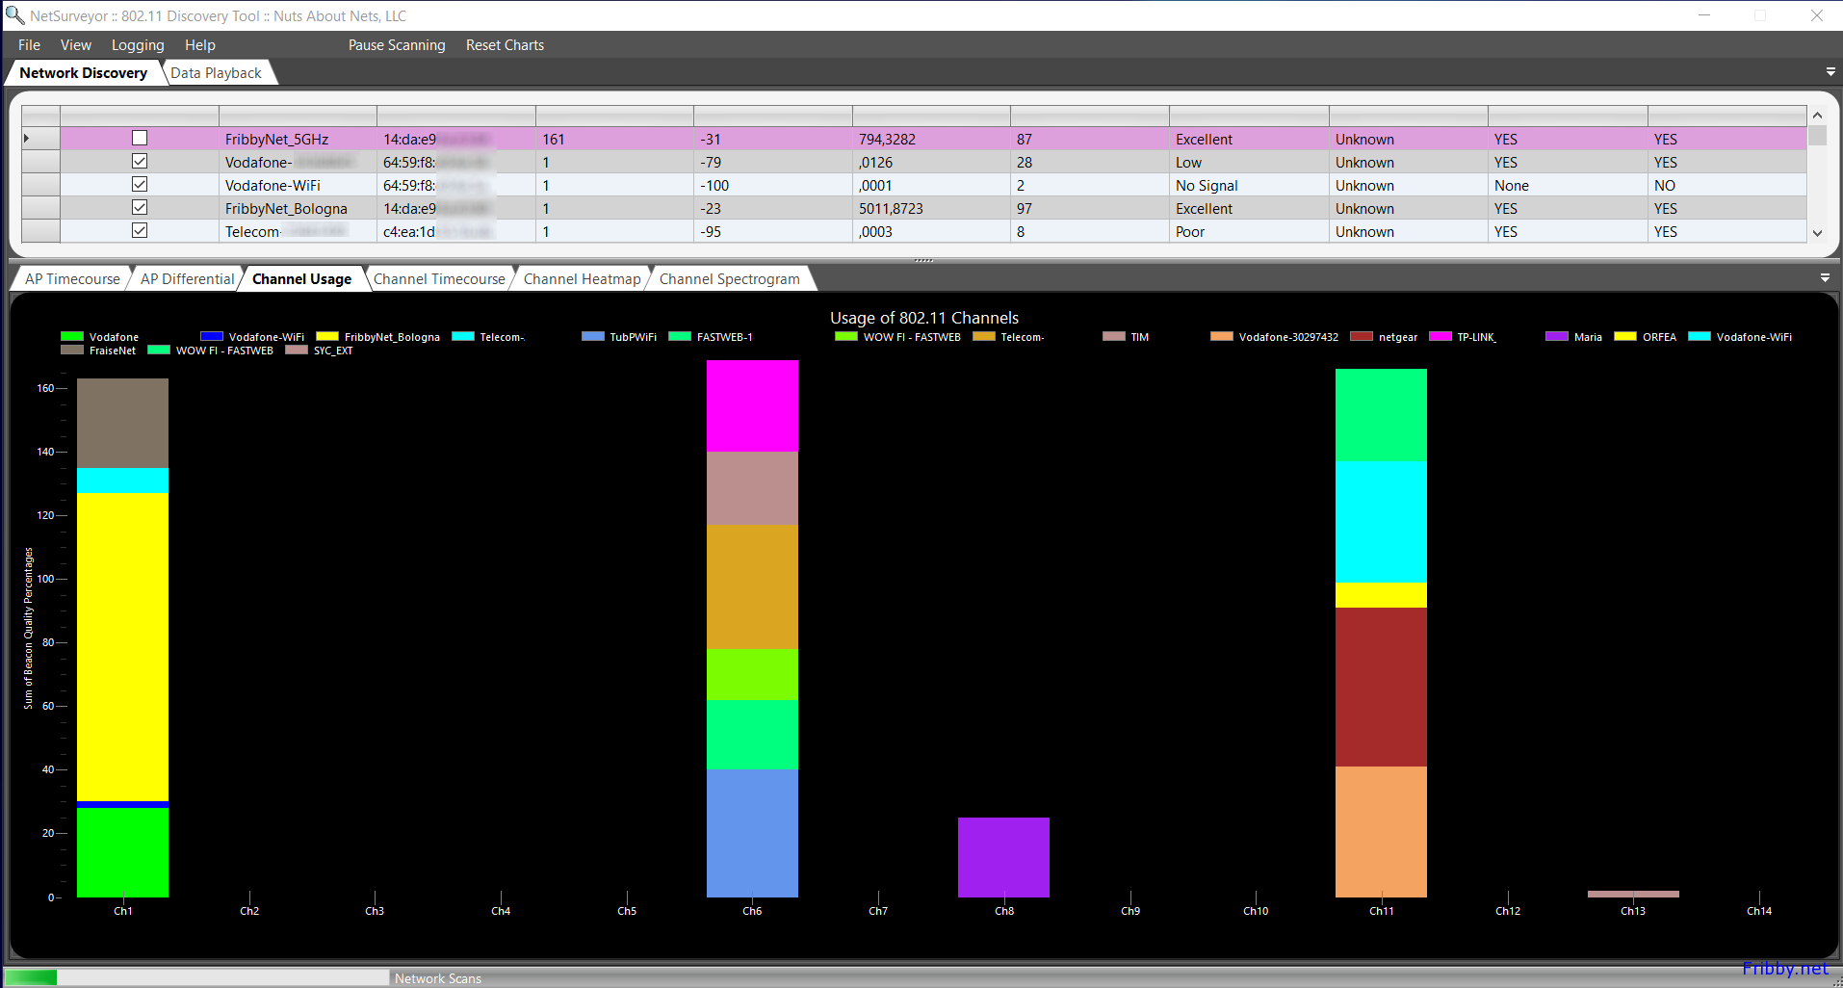Open the chart panel dropdown arrow
The height and width of the screenshot is (988, 1843).
[1825, 278]
